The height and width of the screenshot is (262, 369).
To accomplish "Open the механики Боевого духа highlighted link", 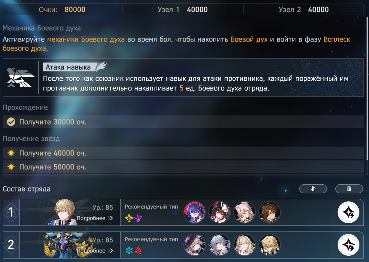I will [x=86, y=39].
